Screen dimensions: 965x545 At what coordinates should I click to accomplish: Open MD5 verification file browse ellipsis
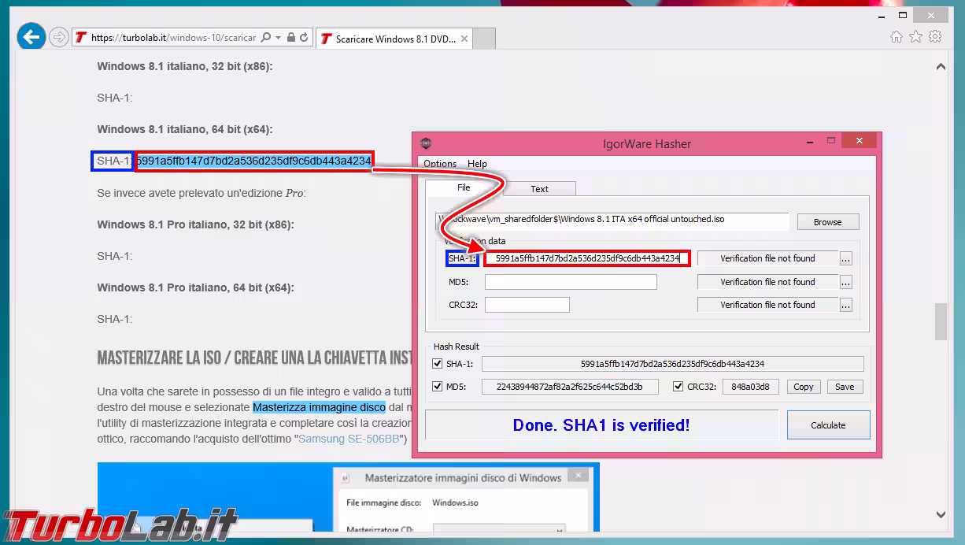845,282
